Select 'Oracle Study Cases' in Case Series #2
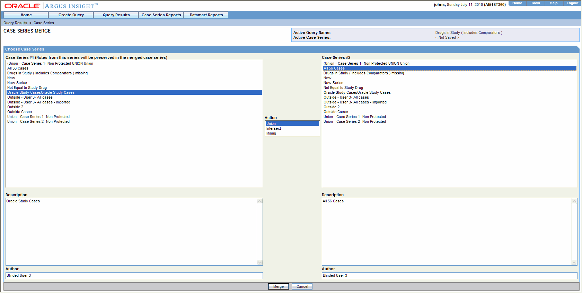Image resolution: width=582 pixels, height=293 pixels. [x=450, y=92]
